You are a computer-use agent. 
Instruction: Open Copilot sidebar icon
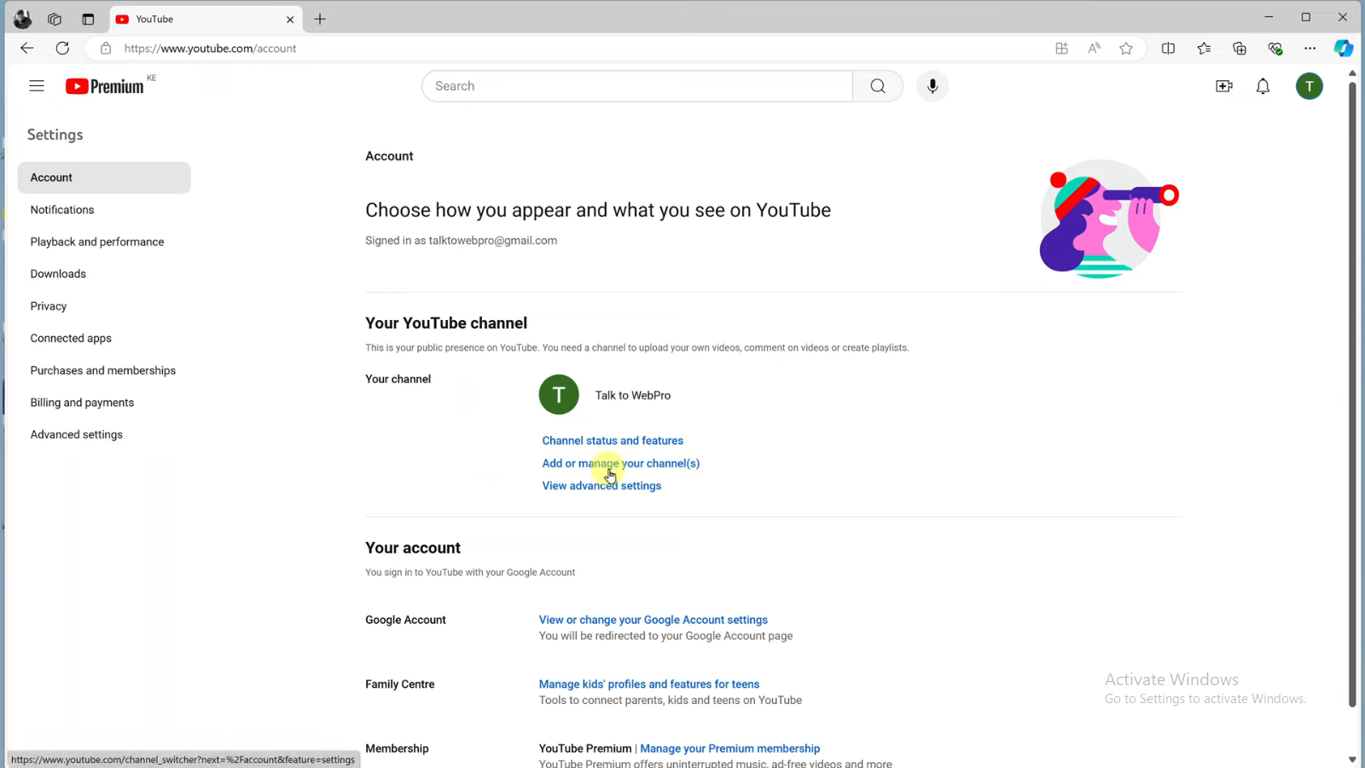(x=1344, y=49)
